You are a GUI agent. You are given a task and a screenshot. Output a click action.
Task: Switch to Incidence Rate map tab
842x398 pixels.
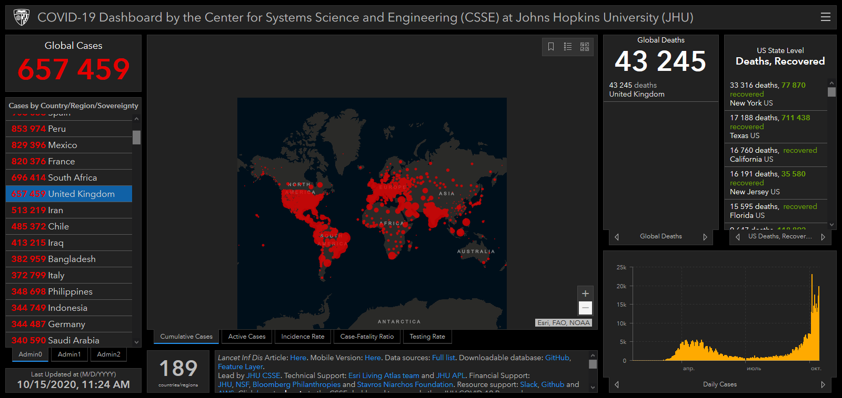tap(303, 337)
